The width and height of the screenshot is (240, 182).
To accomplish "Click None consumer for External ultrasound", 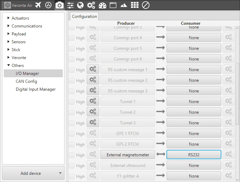I will 194,165.
